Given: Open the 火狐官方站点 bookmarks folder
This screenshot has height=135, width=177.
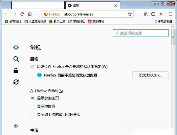Looking at the screenshot, I should (x=35, y=21).
